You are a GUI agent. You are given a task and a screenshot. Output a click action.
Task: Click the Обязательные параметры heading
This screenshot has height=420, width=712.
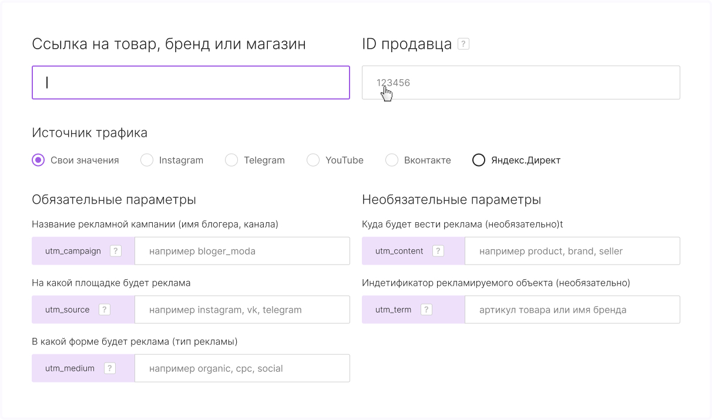[114, 200]
